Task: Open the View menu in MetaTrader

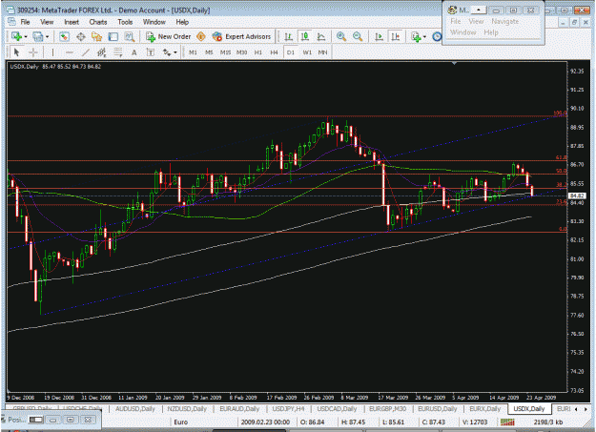Action: pos(47,22)
